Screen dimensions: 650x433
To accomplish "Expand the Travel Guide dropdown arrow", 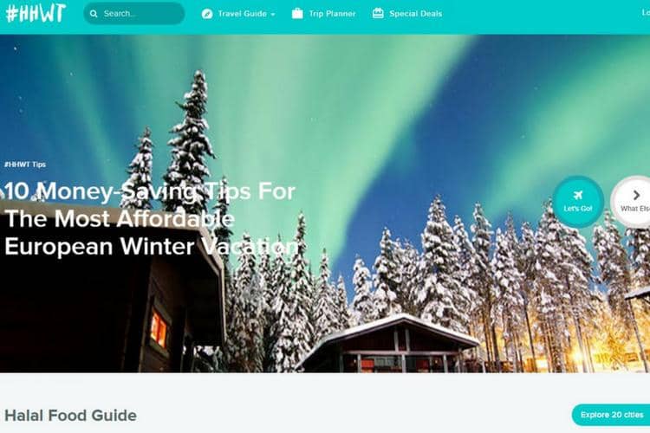I will click(273, 14).
